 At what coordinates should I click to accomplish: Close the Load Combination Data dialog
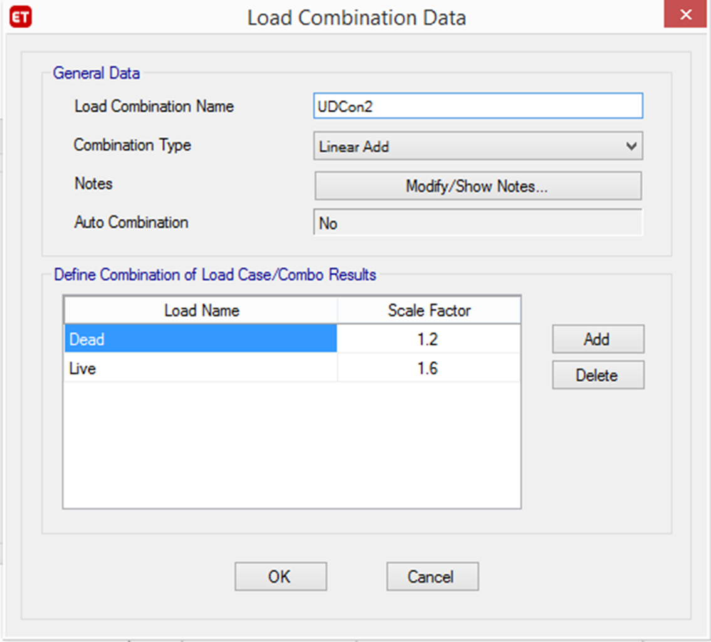(x=686, y=16)
